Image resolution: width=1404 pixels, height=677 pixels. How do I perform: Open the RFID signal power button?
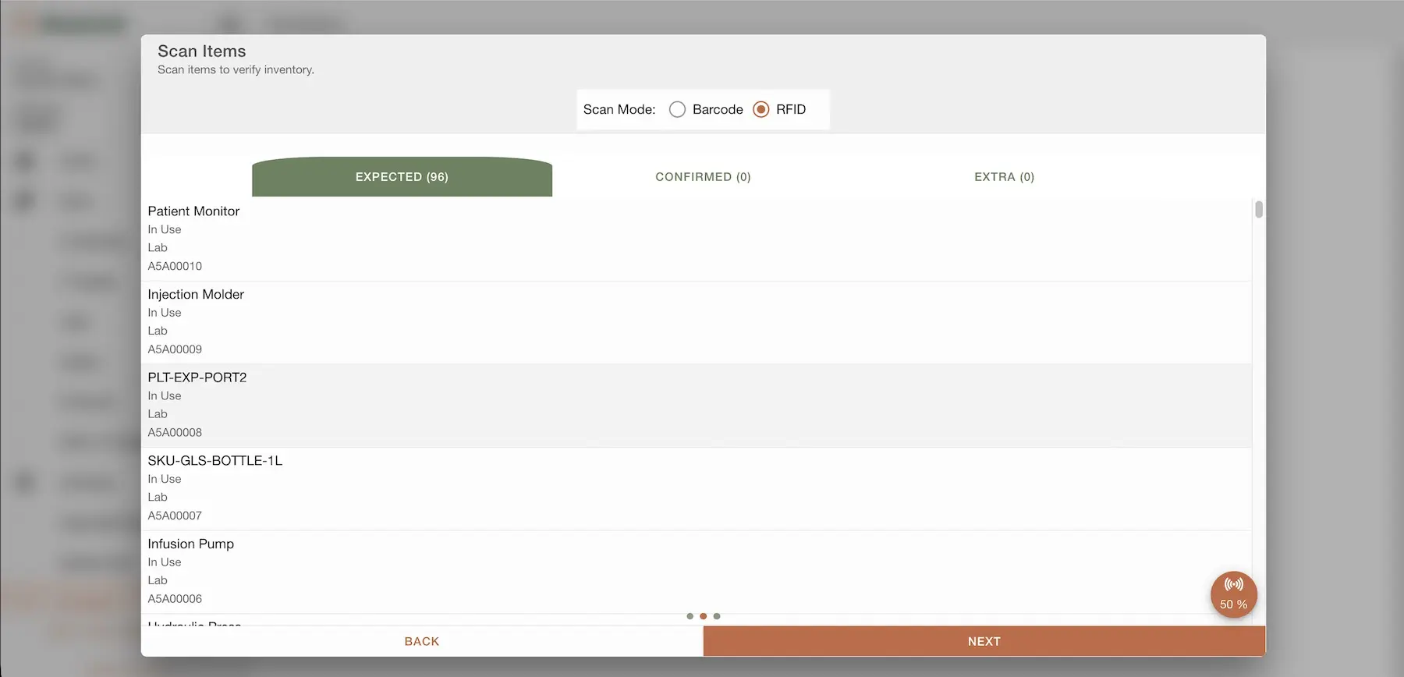click(x=1233, y=594)
